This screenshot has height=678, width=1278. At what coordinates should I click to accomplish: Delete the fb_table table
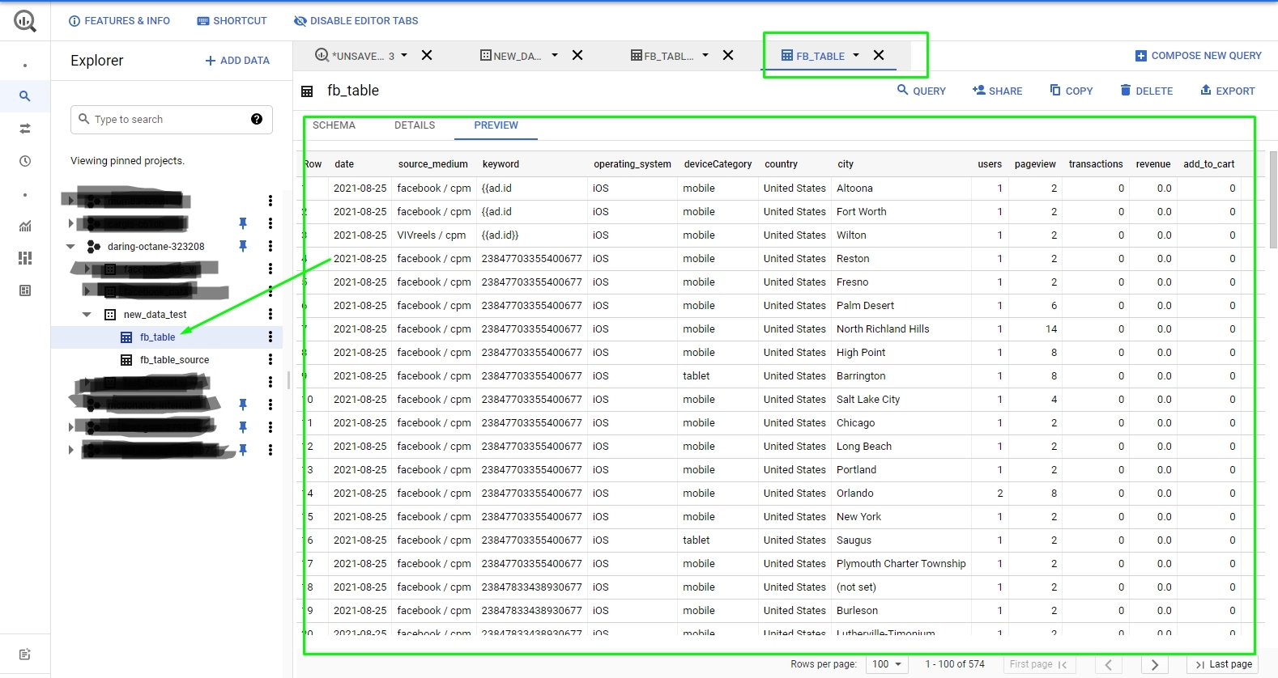[x=1146, y=91]
